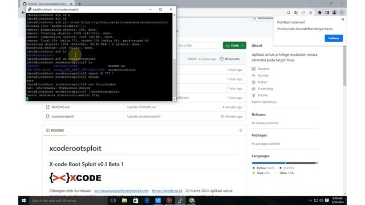Click the dark C language bar
Viewport: 365px width, 205px height.
301,163
